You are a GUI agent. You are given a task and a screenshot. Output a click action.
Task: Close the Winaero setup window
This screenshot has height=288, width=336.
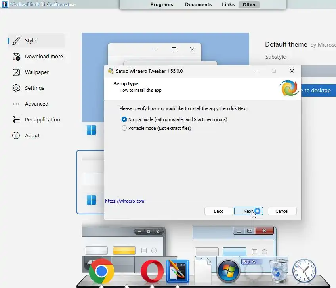tap(292, 71)
